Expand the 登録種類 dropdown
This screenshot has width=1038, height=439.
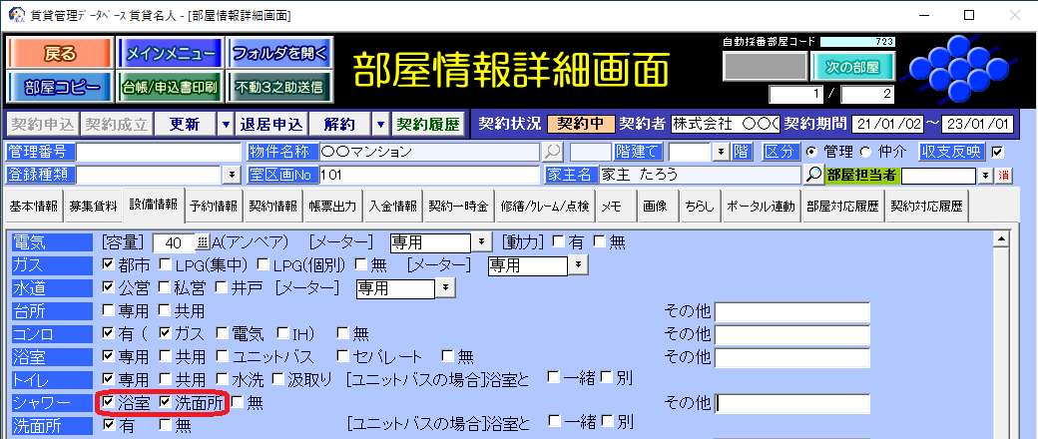(x=232, y=175)
